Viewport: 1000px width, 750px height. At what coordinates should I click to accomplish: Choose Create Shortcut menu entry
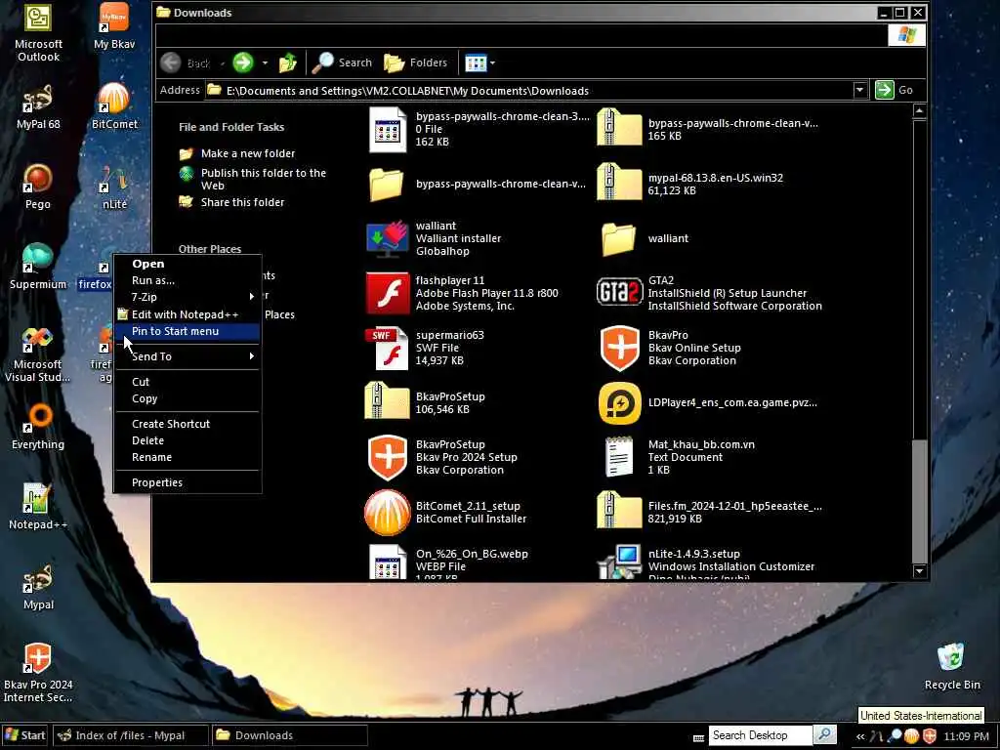pos(187,424)
